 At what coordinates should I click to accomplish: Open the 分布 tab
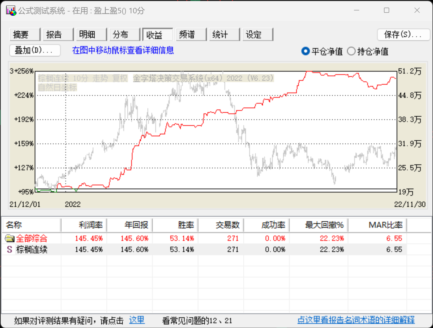pyautogui.click(x=125, y=34)
